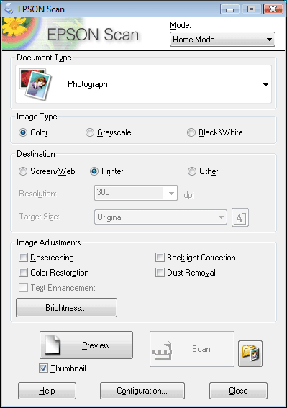Click the Help button

pos(47,391)
